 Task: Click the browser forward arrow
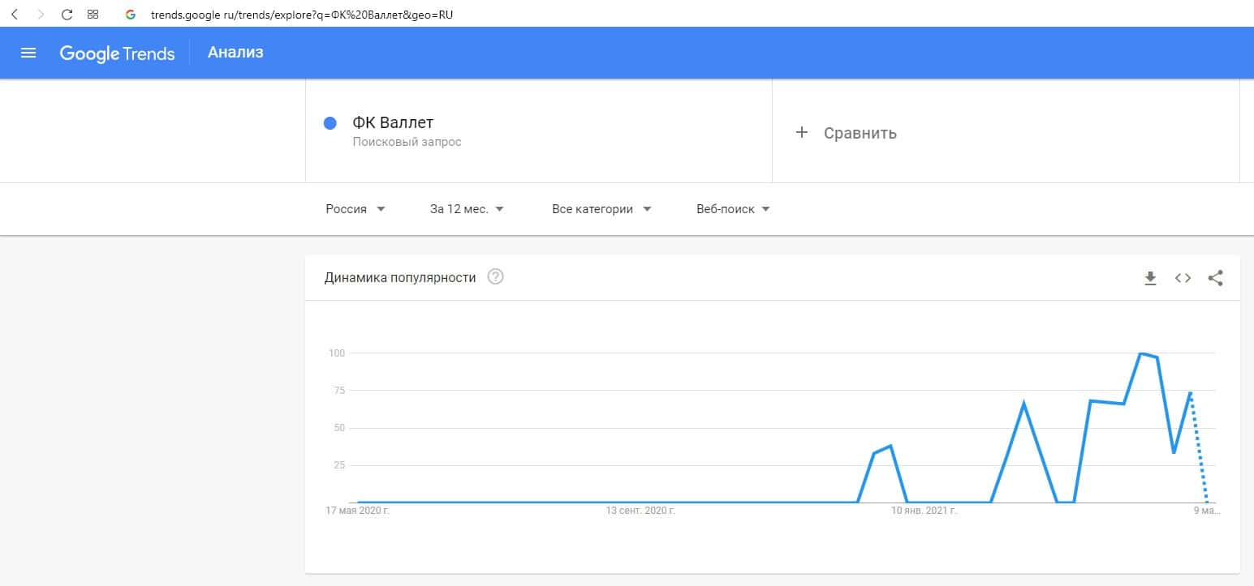[x=41, y=15]
